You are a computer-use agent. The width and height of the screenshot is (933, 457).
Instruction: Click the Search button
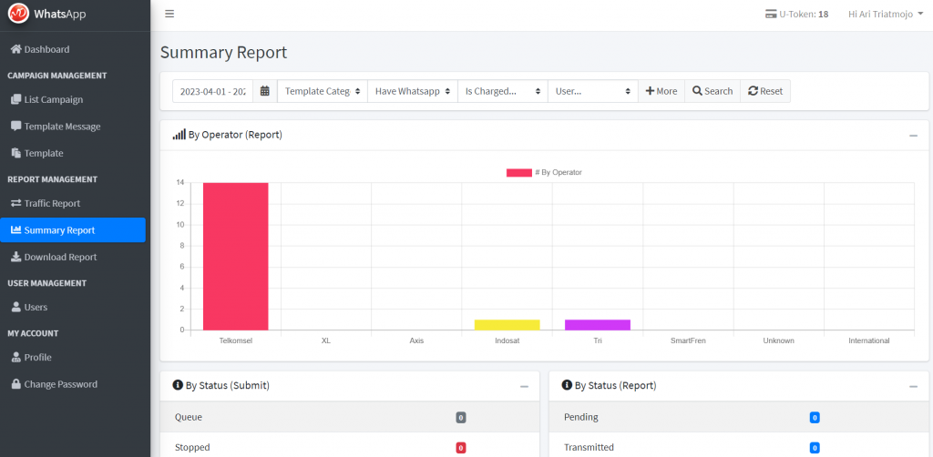click(x=713, y=91)
